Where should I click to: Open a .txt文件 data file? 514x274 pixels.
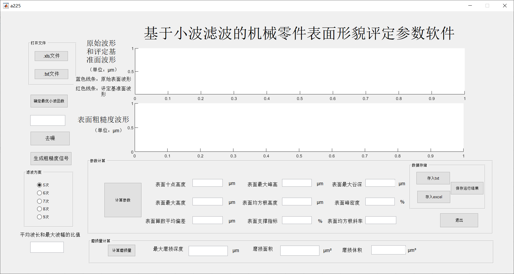pyautogui.click(x=51, y=74)
